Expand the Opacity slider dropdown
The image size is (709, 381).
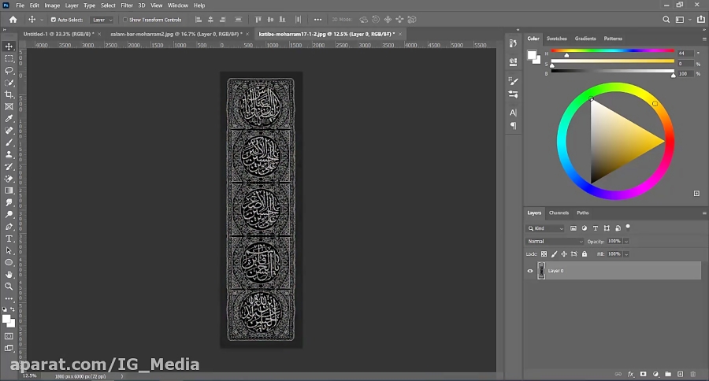626,242
